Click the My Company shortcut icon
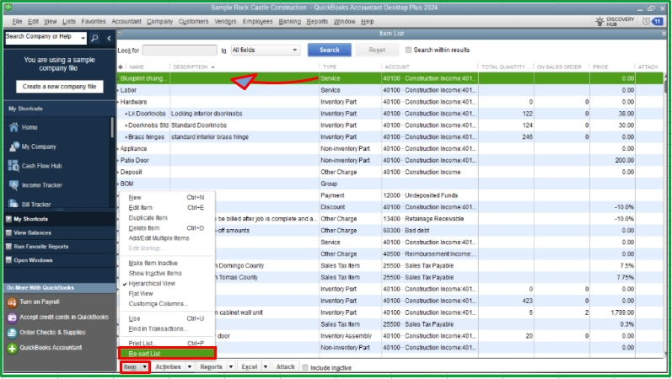This screenshot has width=672, height=379. [x=13, y=147]
